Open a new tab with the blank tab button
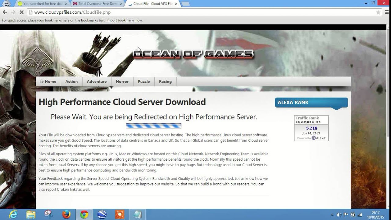The image size is (391, 220). pos(185,4)
